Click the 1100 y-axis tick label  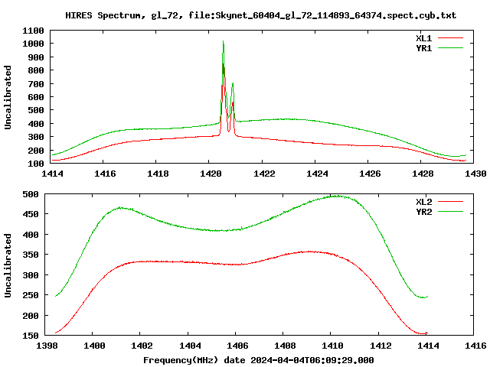point(33,31)
